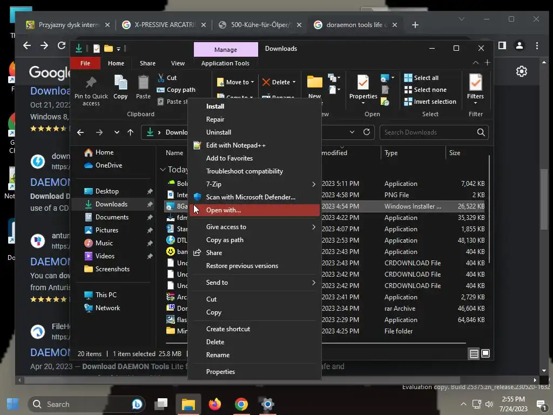Expand Give access to submenu
This screenshot has width=553, height=415.
coord(255,227)
